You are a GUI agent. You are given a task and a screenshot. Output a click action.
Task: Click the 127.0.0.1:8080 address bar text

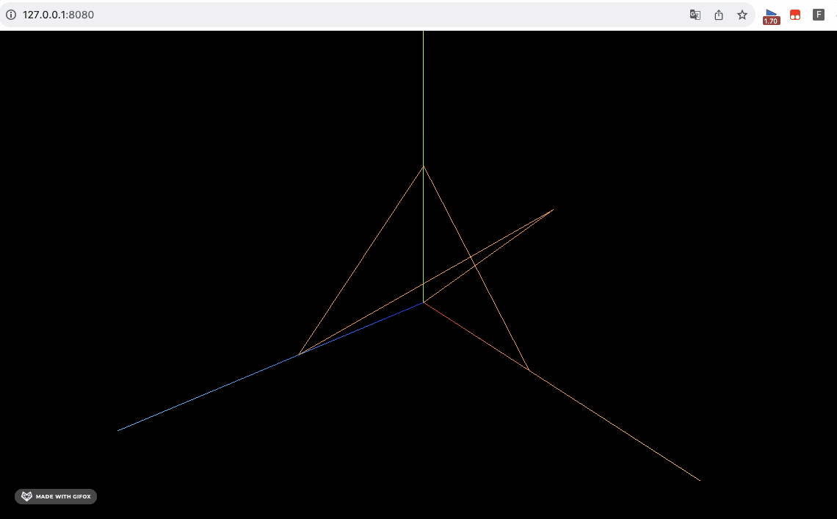(58, 15)
